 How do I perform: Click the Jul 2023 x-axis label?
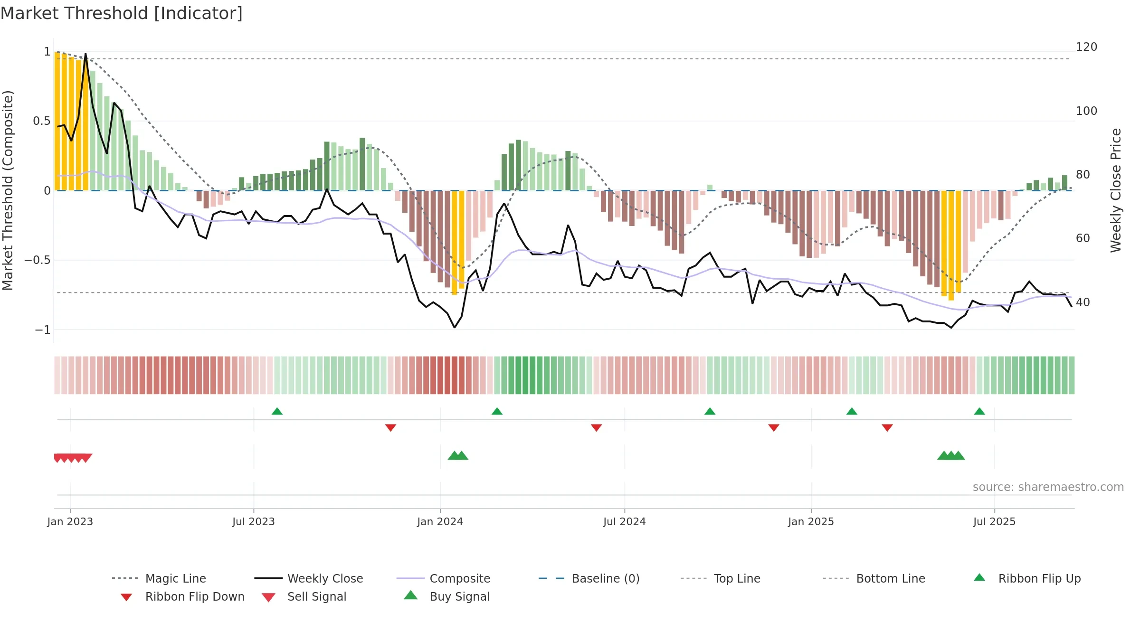pyautogui.click(x=253, y=521)
